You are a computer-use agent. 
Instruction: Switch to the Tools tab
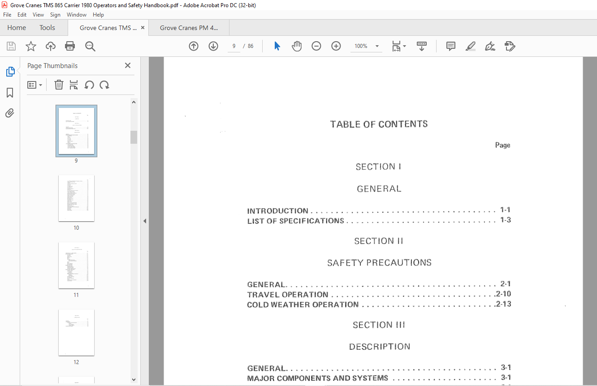[x=47, y=28]
